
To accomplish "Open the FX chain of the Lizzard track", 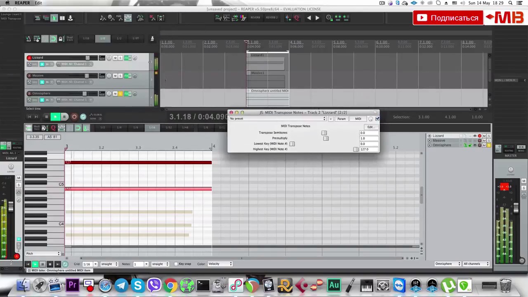I will 126,58.
